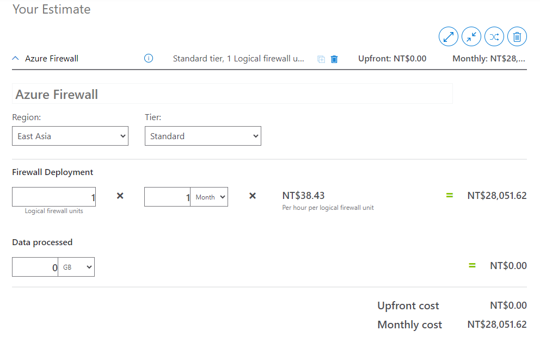The image size is (540, 343).
Task: Click the NT$28,051.62 firewall deployment total
Action: coord(497,195)
